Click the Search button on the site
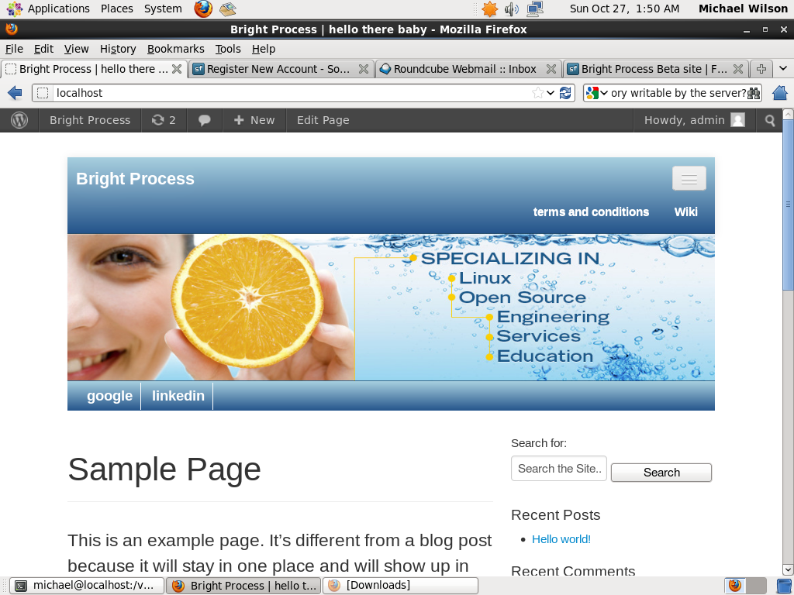The width and height of the screenshot is (794, 595). (661, 472)
